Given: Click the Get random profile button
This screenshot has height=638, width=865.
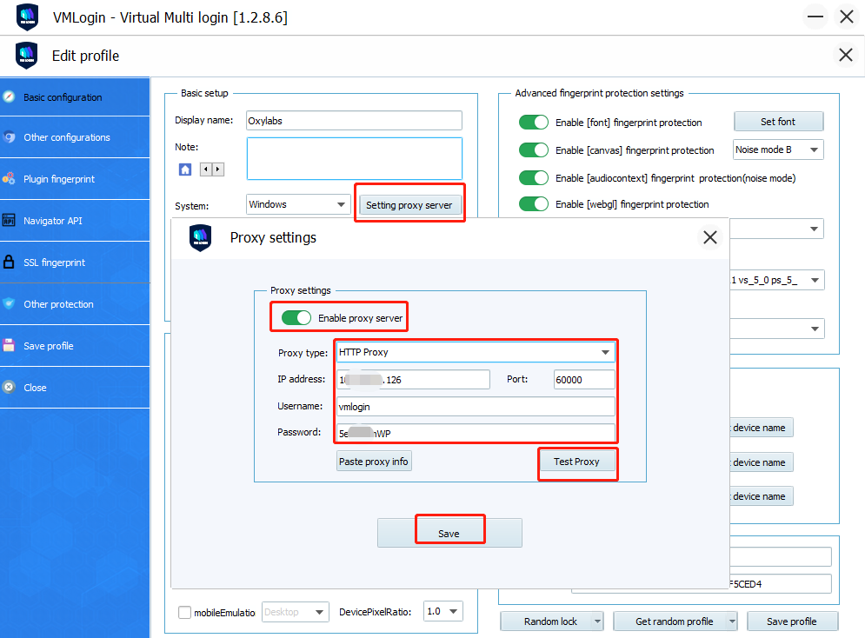Looking at the screenshot, I should 670,621.
